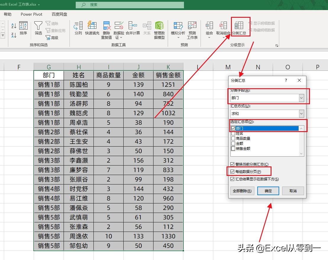The image size is (328, 260).
Task: Click the taskbar search box
Action: [x=130, y=4]
